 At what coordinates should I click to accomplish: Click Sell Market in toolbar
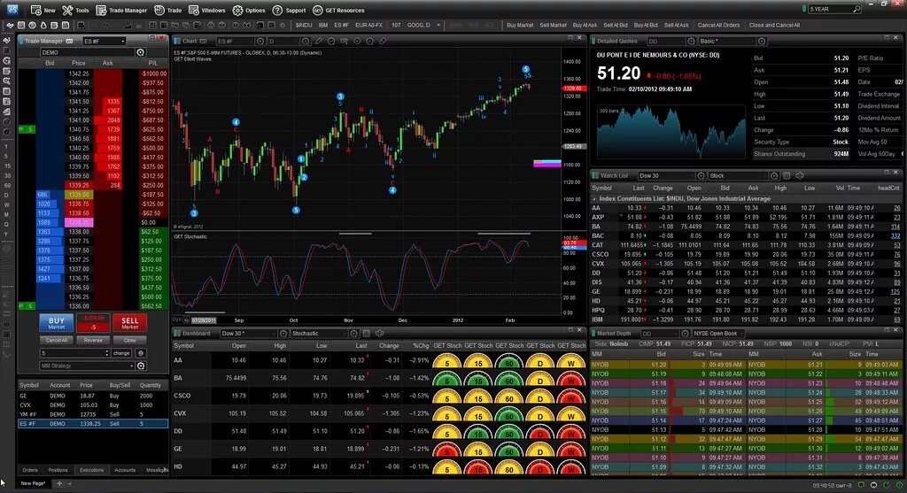[553, 25]
